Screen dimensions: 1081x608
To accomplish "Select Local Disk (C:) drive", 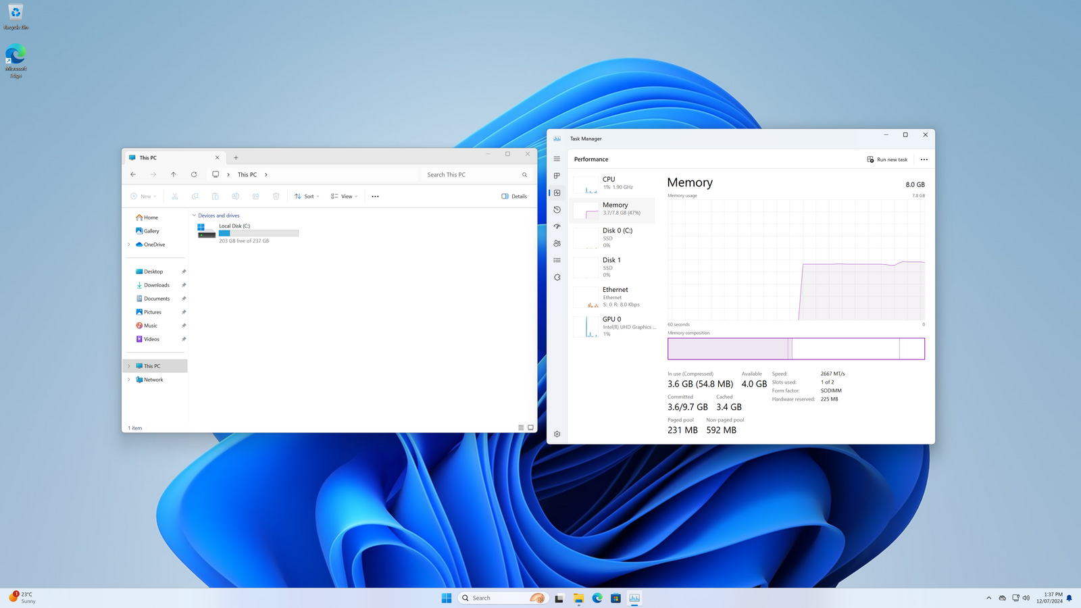I will pos(247,233).
